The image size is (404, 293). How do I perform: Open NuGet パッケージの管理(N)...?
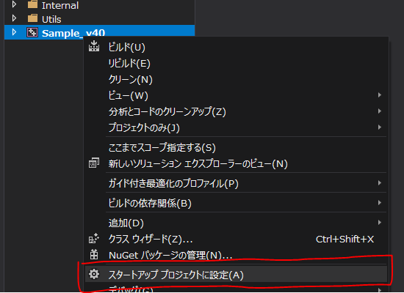coord(236,255)
